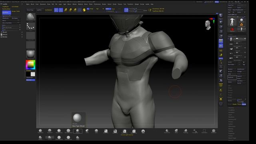Open the material sphere thumbnail on left shelf
The height and width of the screenshot is (144, 256).
[x=30, y=54]
